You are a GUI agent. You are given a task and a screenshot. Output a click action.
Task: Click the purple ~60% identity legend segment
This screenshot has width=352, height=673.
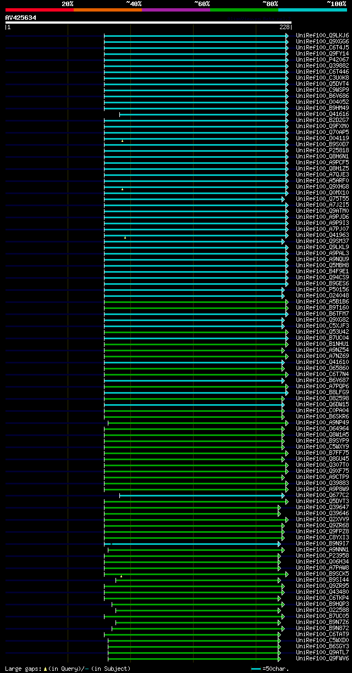(176, 10)
